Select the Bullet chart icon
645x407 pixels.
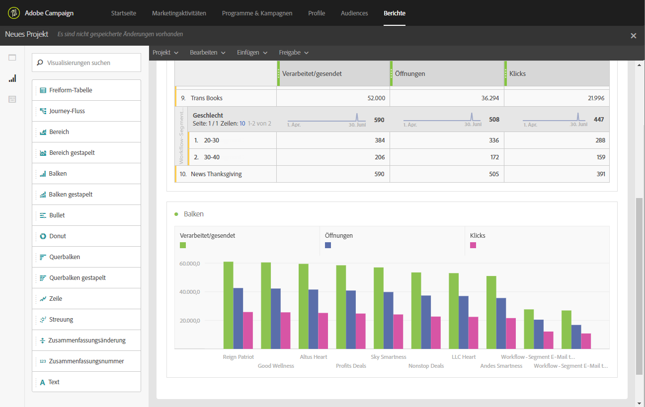point(43,215)
